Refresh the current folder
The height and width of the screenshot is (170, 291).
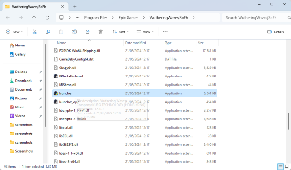47,18
